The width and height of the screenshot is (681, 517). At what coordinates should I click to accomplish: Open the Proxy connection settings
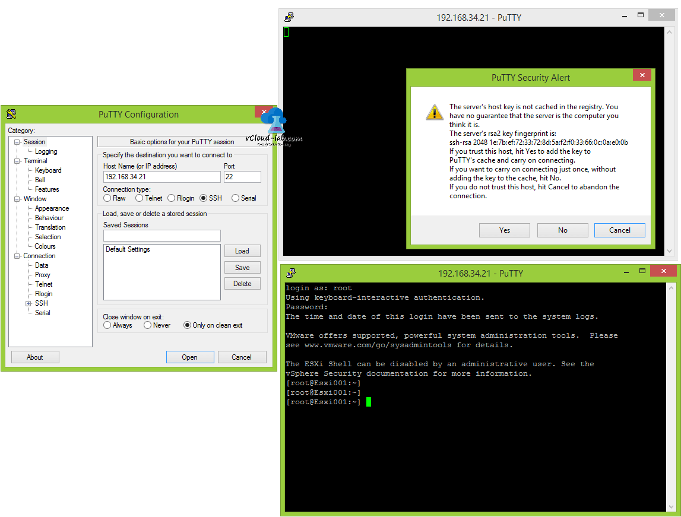point(43,274)
